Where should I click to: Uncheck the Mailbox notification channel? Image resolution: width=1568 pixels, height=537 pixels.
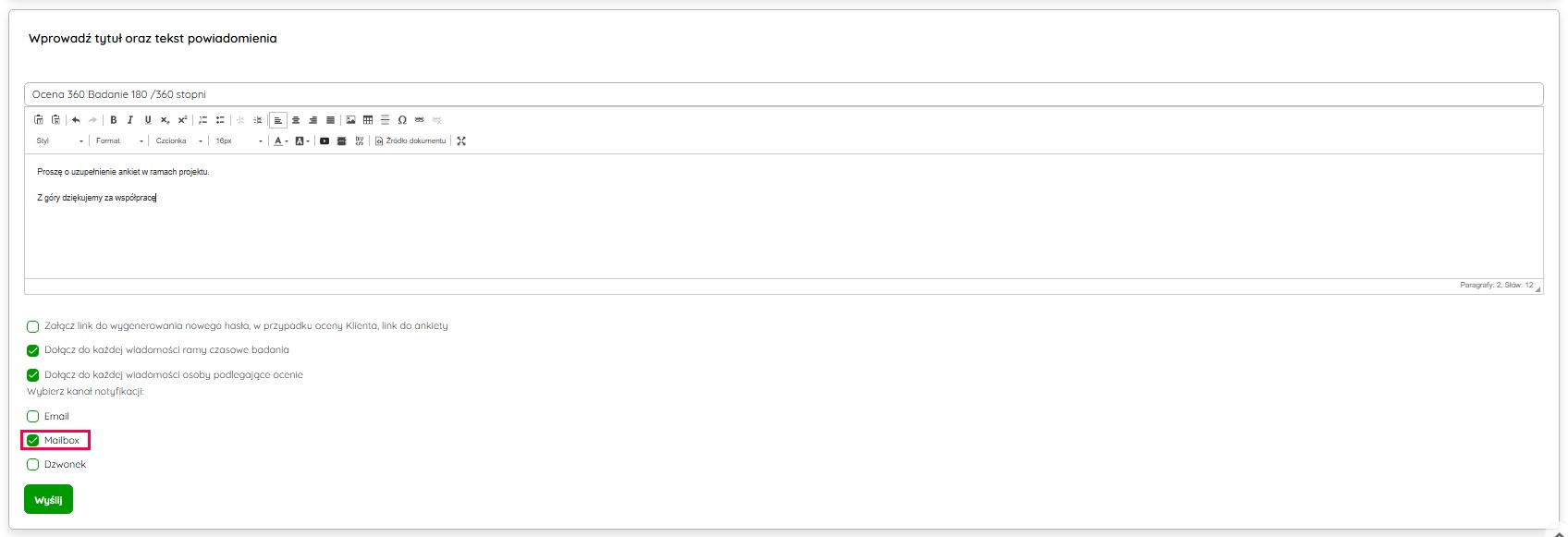pyautogui.click(x=33, y=441)
